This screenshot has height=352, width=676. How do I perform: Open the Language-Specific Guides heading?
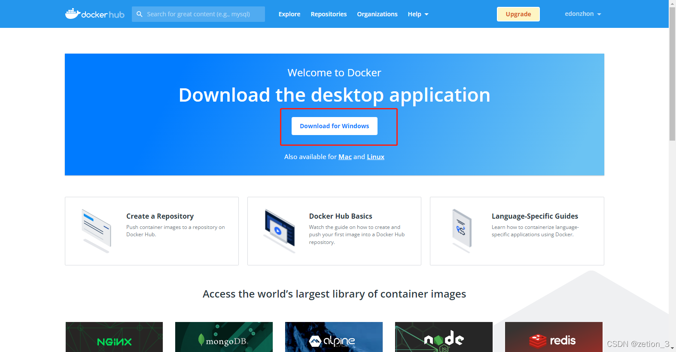click(x=535, y=216)
